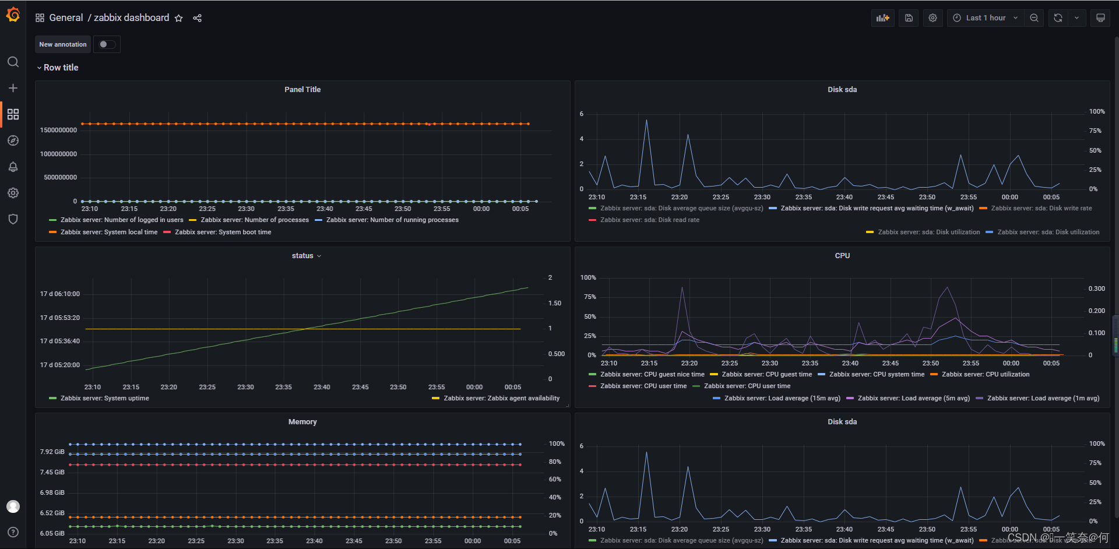Open the Grafana home logo
This screenshot has height=549, width=1119.
pos(13,15)
